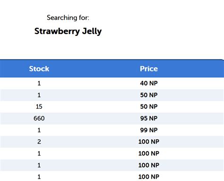Click the 100 NP price just below stock-2 row
Screen dimensions: 224x181
point(149,154)
